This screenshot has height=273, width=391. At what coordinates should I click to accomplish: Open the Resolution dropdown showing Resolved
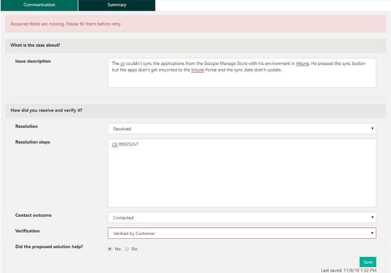click(x=242, y=129)
